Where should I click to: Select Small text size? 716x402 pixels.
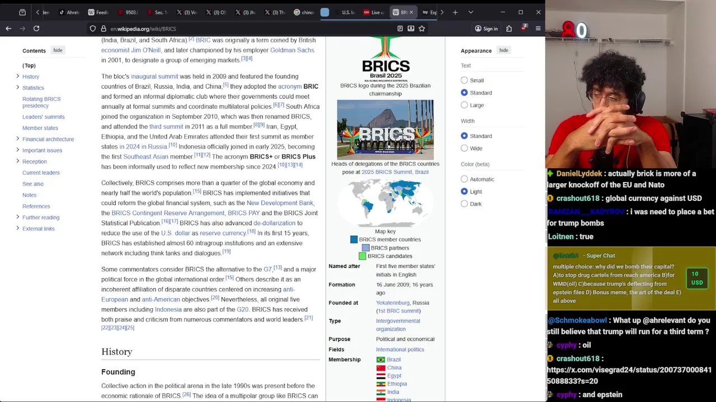click(464, 80)
